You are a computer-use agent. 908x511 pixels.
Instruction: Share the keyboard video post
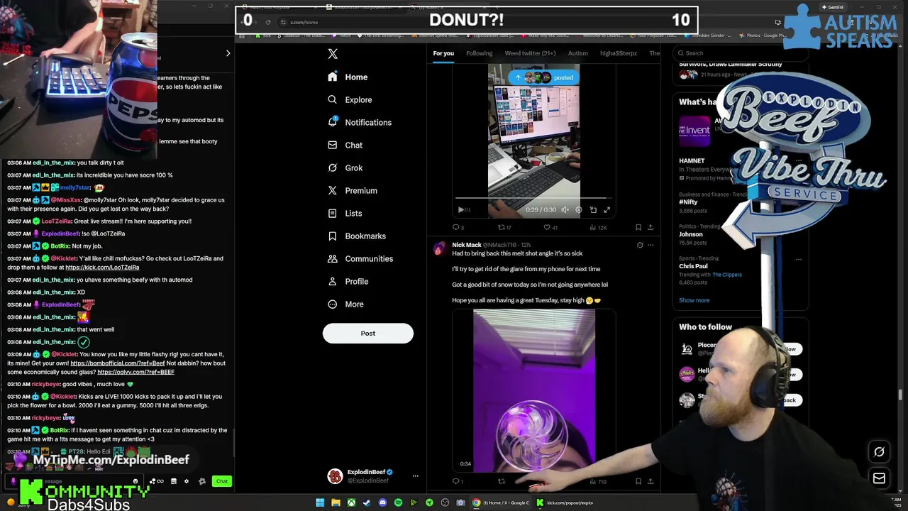click(650, 227)
